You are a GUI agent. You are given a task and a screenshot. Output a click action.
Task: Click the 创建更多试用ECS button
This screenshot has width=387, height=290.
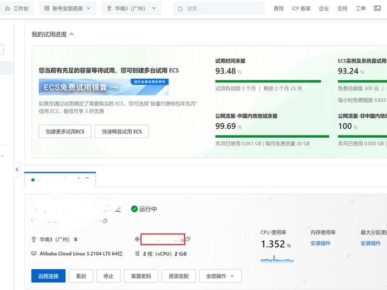[x=65, y=131]
